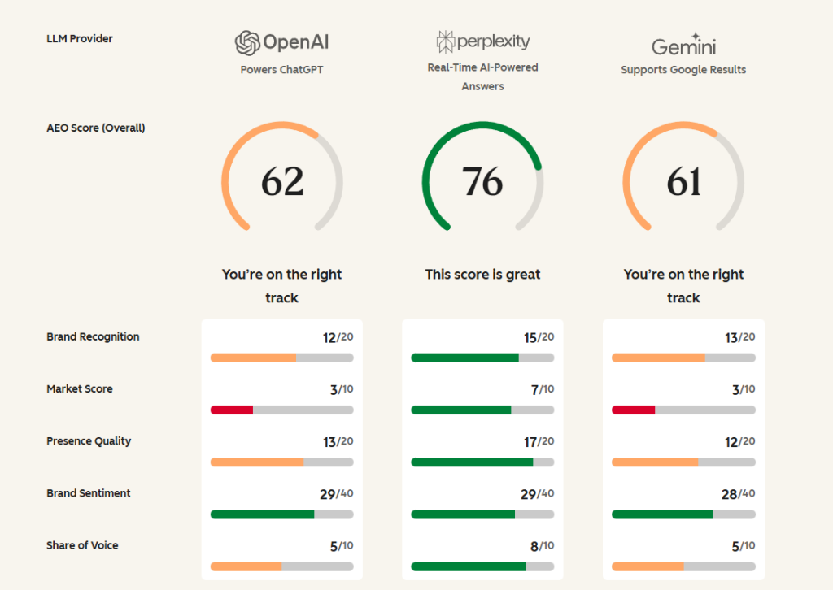Viewport: 833px width, 590px height.
Task: Click the AEO Score (Overall) label
Action: 96,128
